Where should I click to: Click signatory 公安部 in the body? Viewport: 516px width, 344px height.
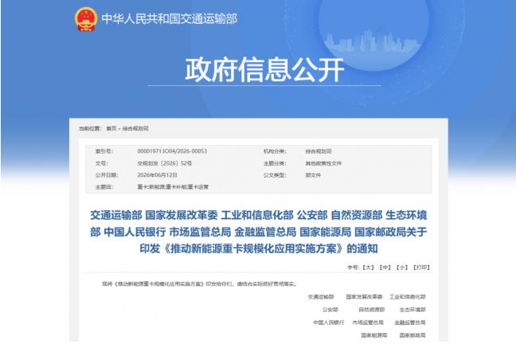point(330,310)
